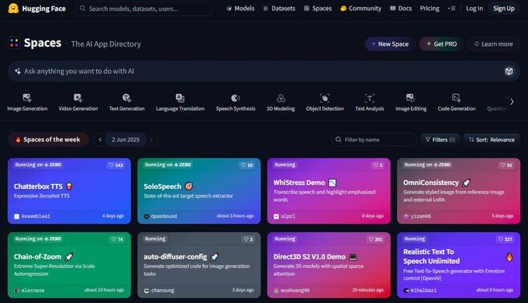The width and height of the screenshot is (528, 303).
Task: Open the Docs nav item
Action: coord(400,8)
